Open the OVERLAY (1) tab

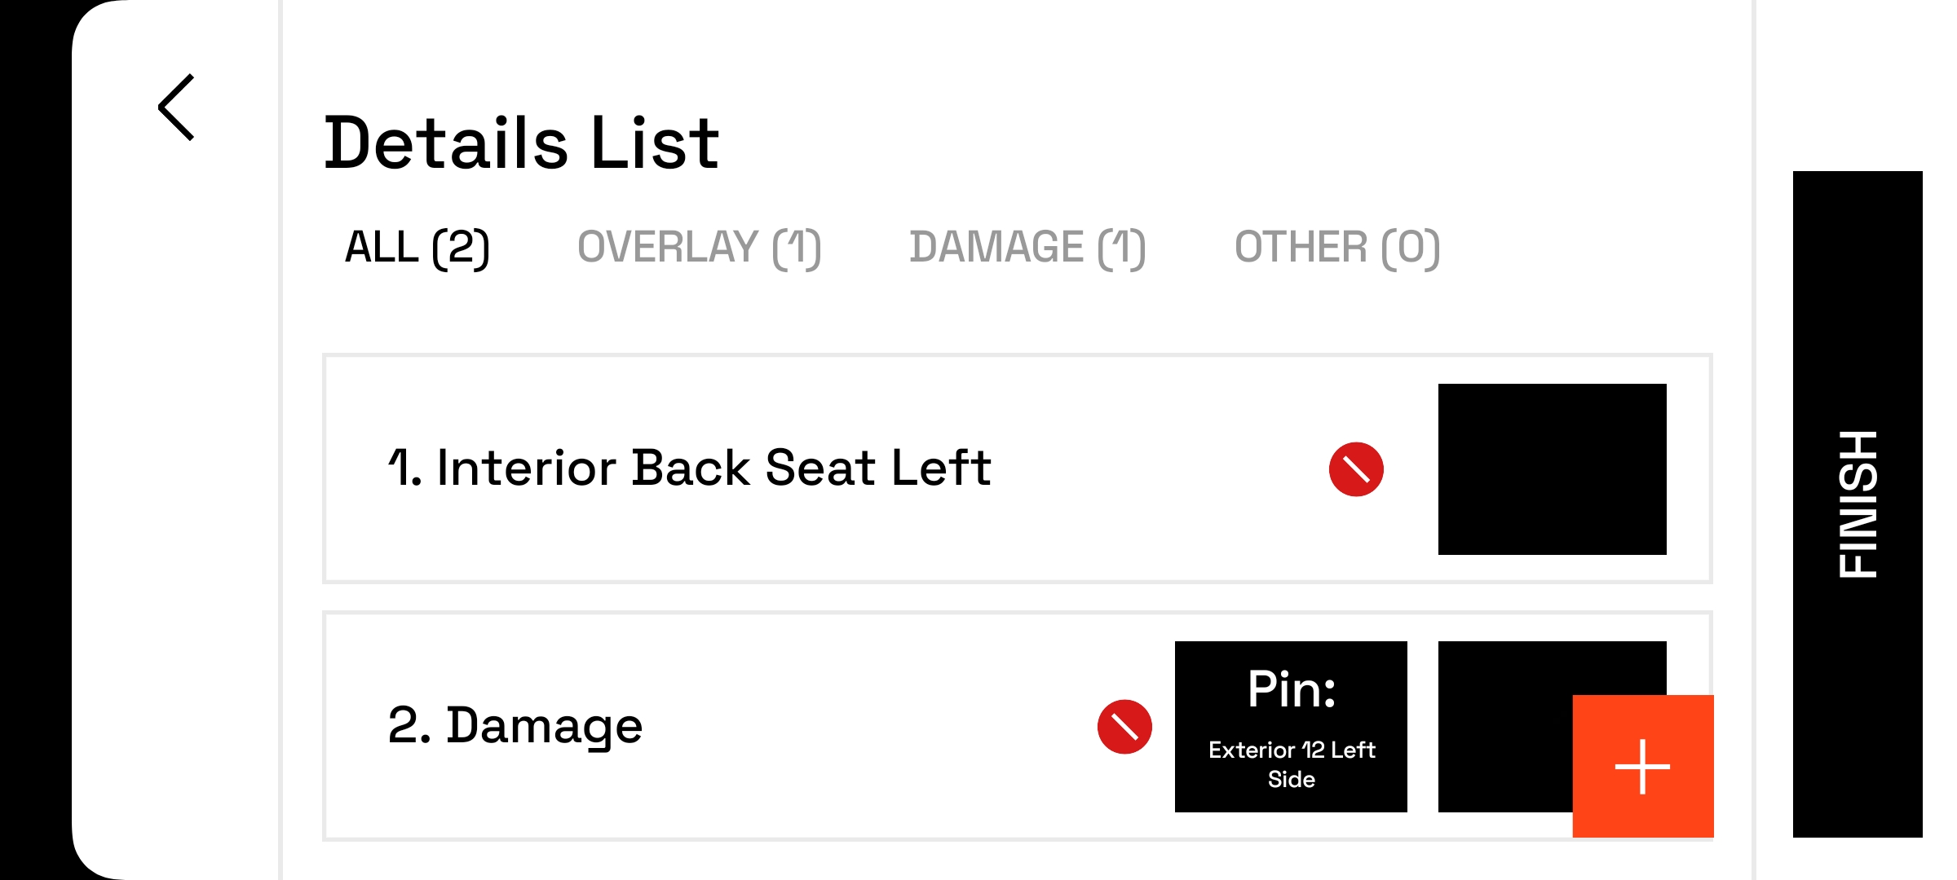point(699,248)
